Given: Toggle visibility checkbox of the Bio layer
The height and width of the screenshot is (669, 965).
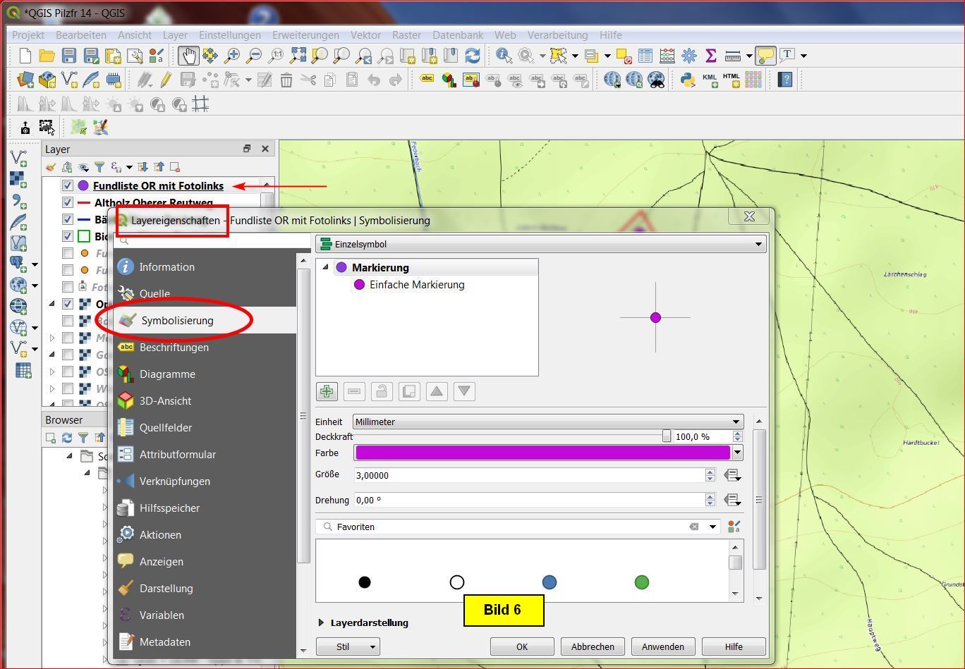Looking at the screenshot, I should (68, 237).
